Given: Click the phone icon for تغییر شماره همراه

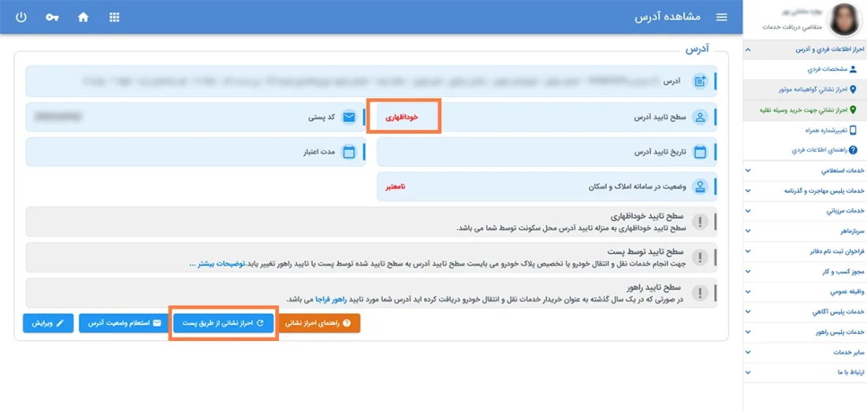Looking at the screenshot, I should pyautogui.click(x=852, y=130).
